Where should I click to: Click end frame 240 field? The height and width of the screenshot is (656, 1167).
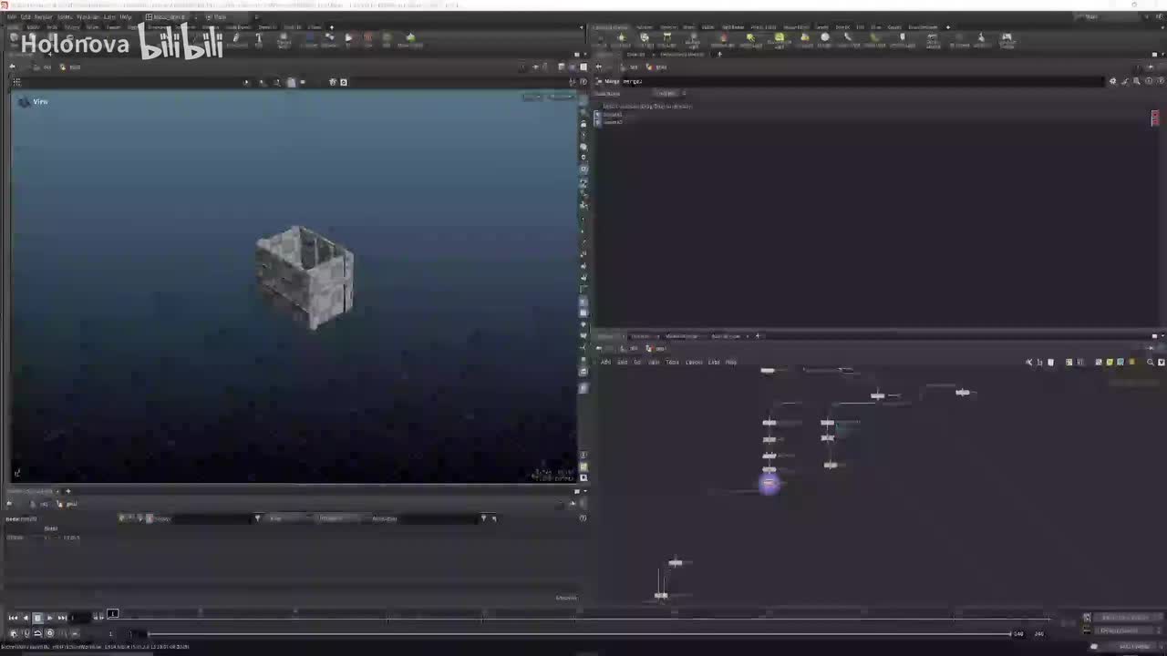pyautogui.click(x=1038, y=633)
